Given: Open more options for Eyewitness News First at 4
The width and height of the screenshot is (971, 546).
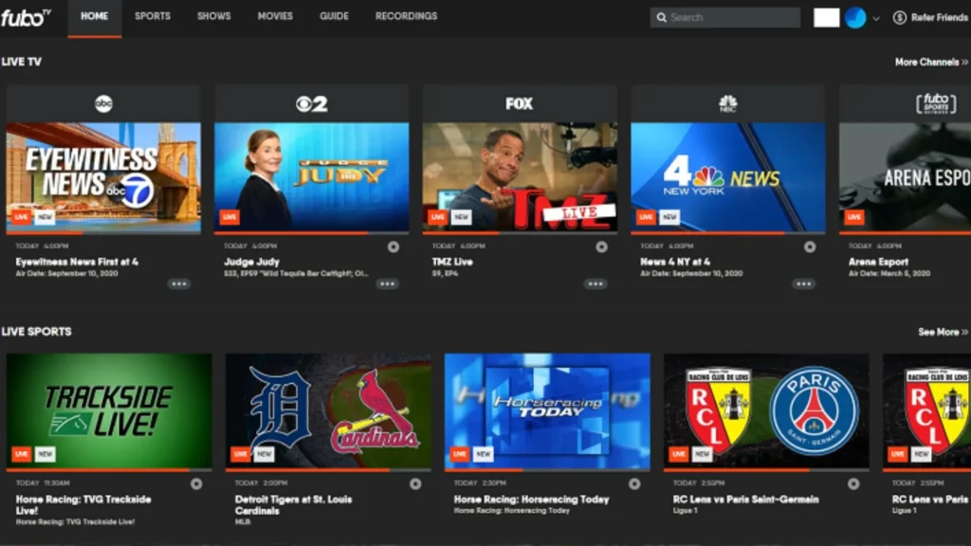Looking at the screenshot, I should [x=180, y=282].
